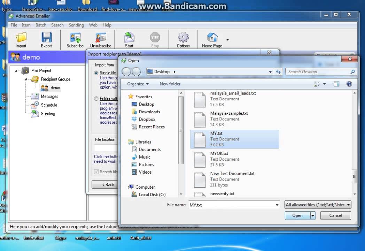Open the Pictures library
Viewport: 365px width, 251px height.
pyautogui.click(x=143, y=164)
